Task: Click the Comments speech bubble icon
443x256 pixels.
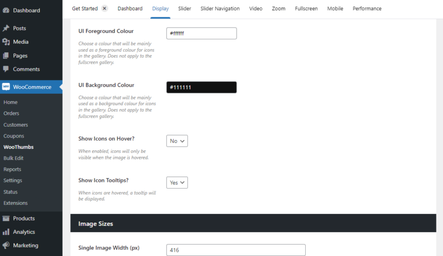Action: (6, 69)
